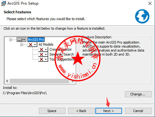Select the Create Locator feature

(x=61, y=49)
